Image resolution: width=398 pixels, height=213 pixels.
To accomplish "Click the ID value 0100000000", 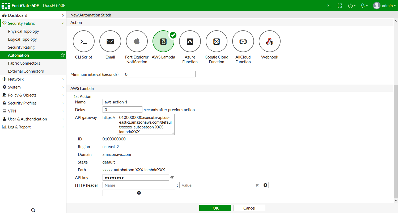I will (114, 139).
